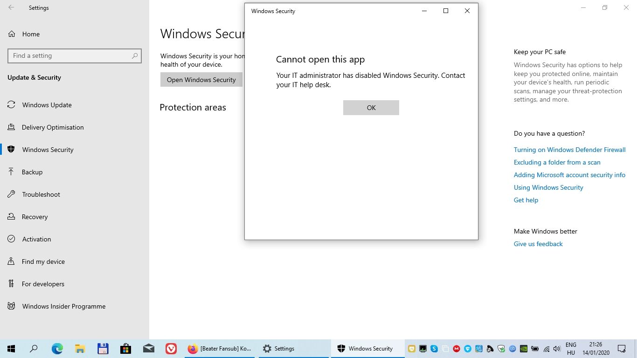Open NVIDIA tray icon
Image resolution: width=637 pixels, height=358 pixels.
coord(524,349)
